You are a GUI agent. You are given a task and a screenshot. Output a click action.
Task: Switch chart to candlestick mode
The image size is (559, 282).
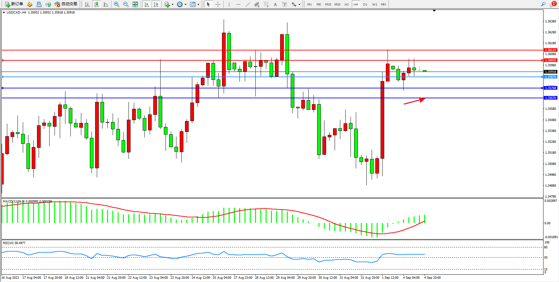[x=96, y=4]
